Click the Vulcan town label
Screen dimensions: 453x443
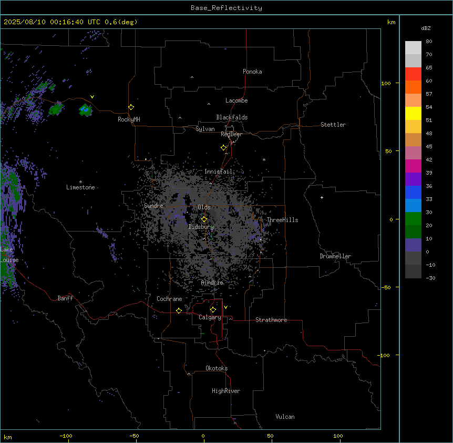(x=285, y=417)
